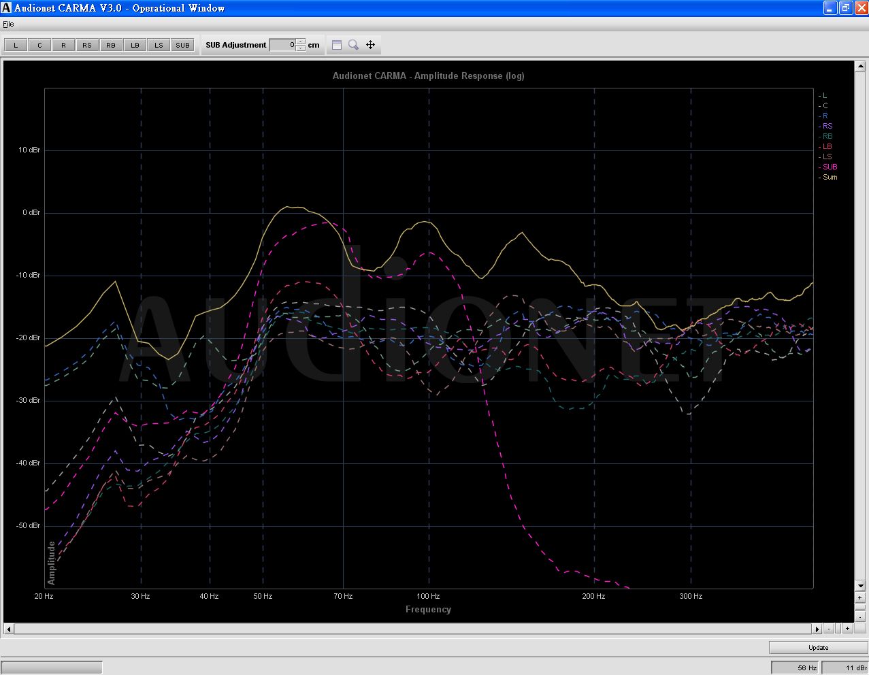869x675 pixels.
Task: Toggle the SUB channel button
Action: 182,46
